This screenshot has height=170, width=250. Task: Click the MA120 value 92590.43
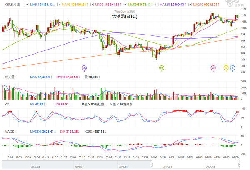[x=177, y=5]
